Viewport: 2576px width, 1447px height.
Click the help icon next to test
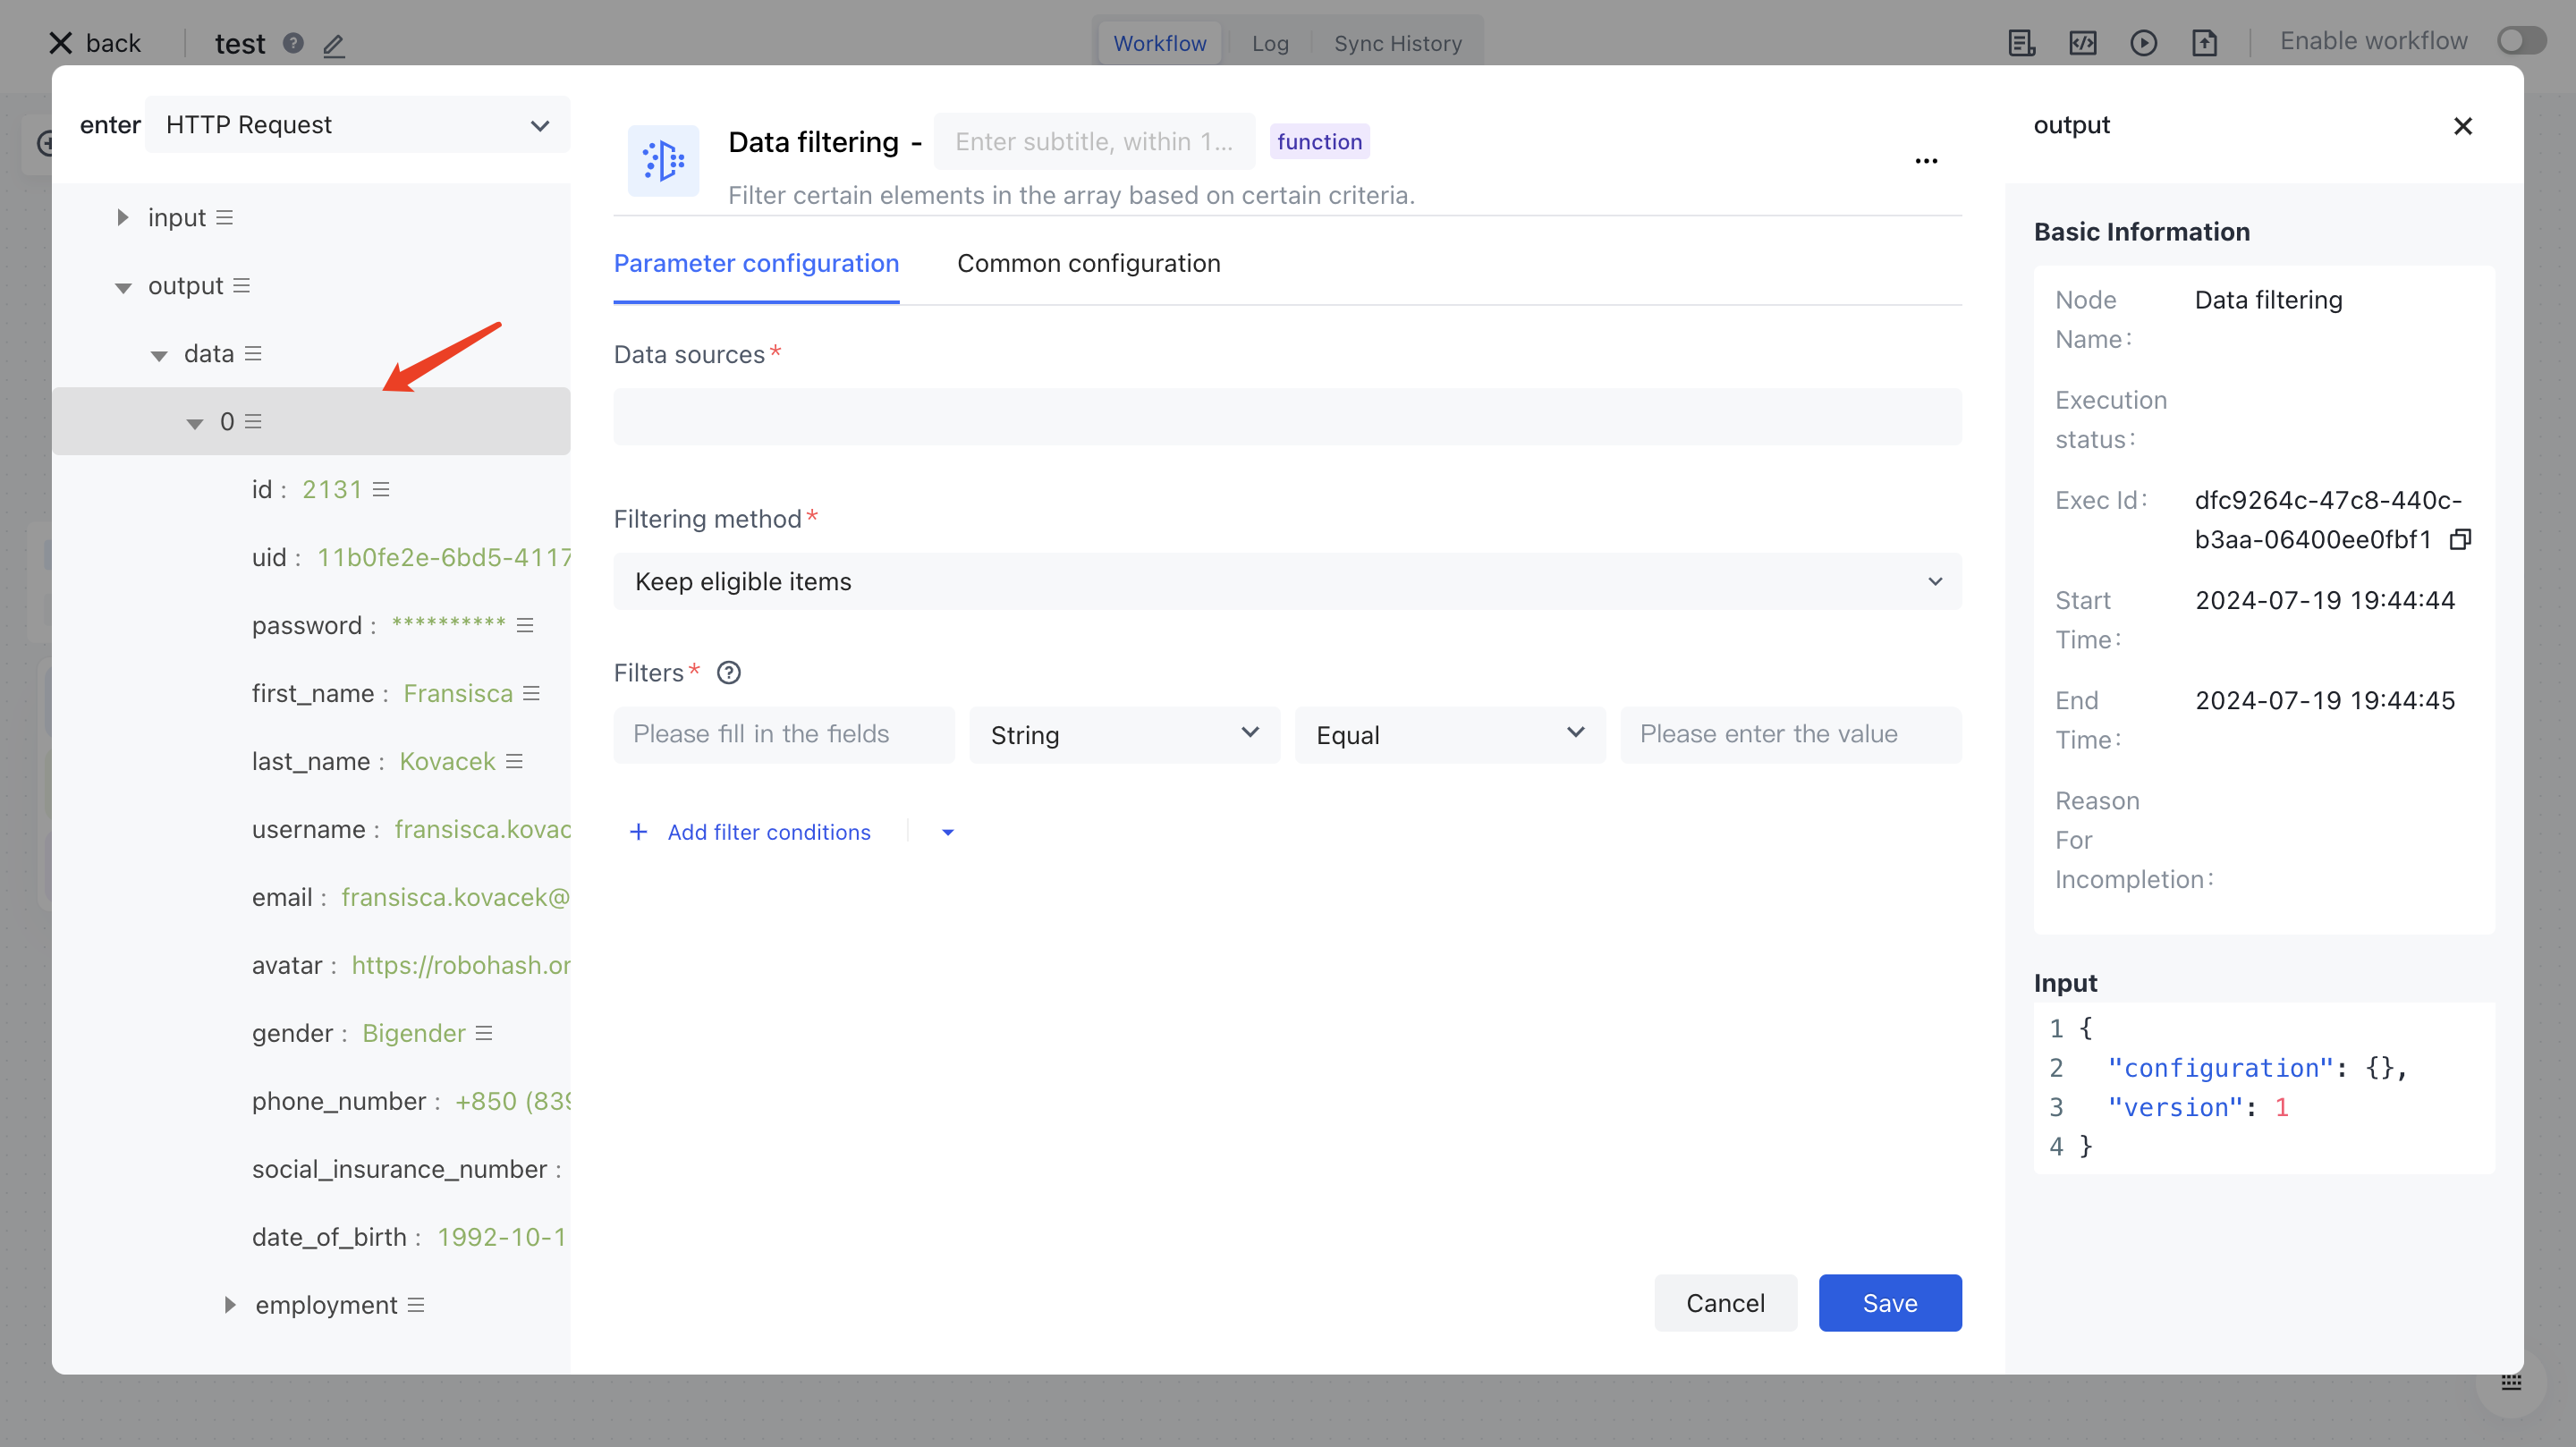[293, 43]
